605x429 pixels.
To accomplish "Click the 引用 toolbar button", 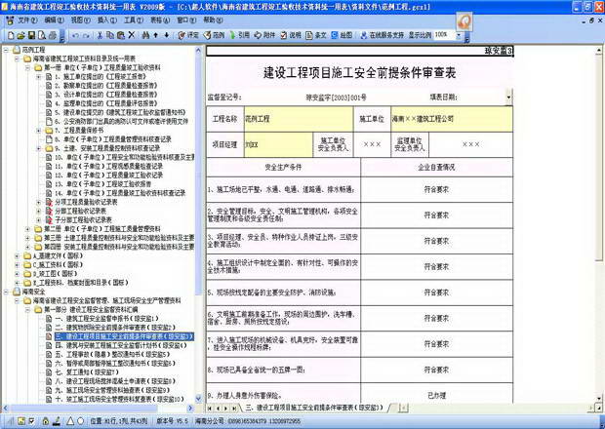I will [x=240, y=35].
